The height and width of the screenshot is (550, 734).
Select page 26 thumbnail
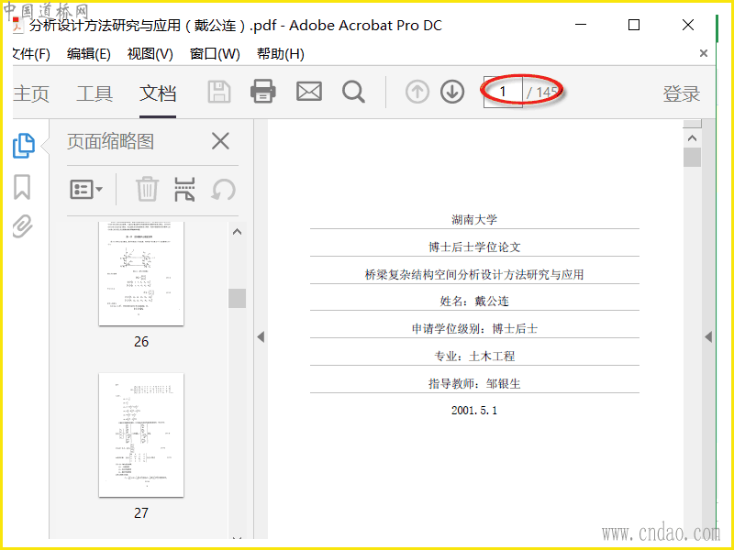(x=141, y=273)
